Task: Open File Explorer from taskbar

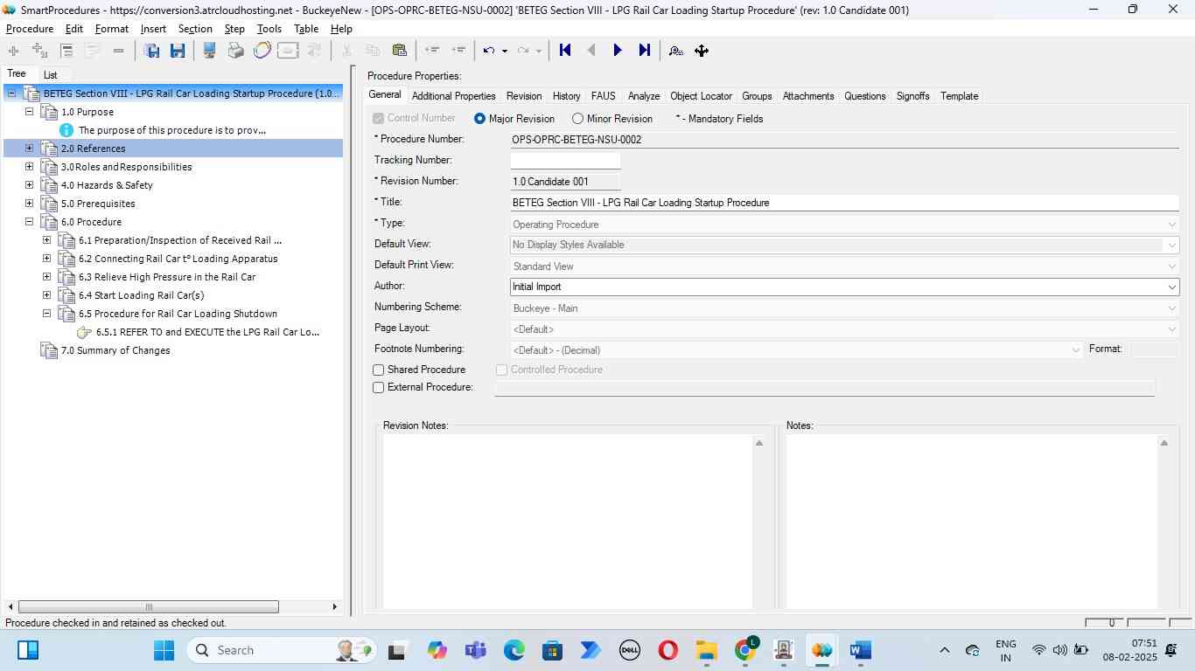Action: click(x=706, y=650)
